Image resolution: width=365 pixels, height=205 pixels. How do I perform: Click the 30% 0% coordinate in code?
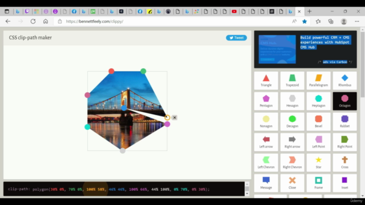pos(57,189)
